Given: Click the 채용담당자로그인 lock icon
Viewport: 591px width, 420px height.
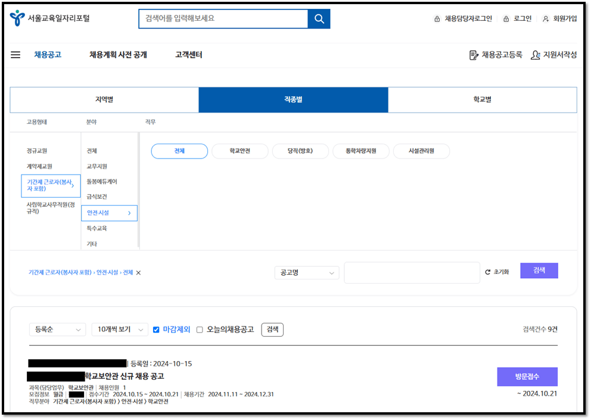Looking at the screenshot, I should click(437, 18).
